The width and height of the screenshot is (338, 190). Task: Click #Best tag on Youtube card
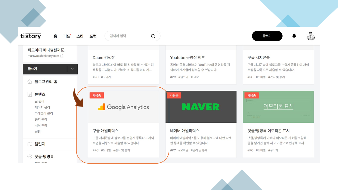coord(195,77)
